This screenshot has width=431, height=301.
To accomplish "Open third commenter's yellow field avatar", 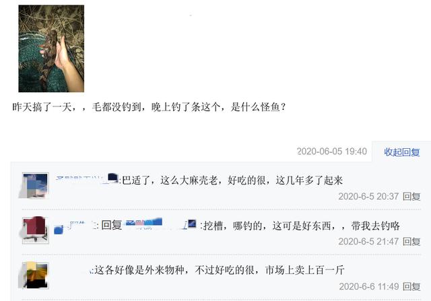I will [36, 275].
